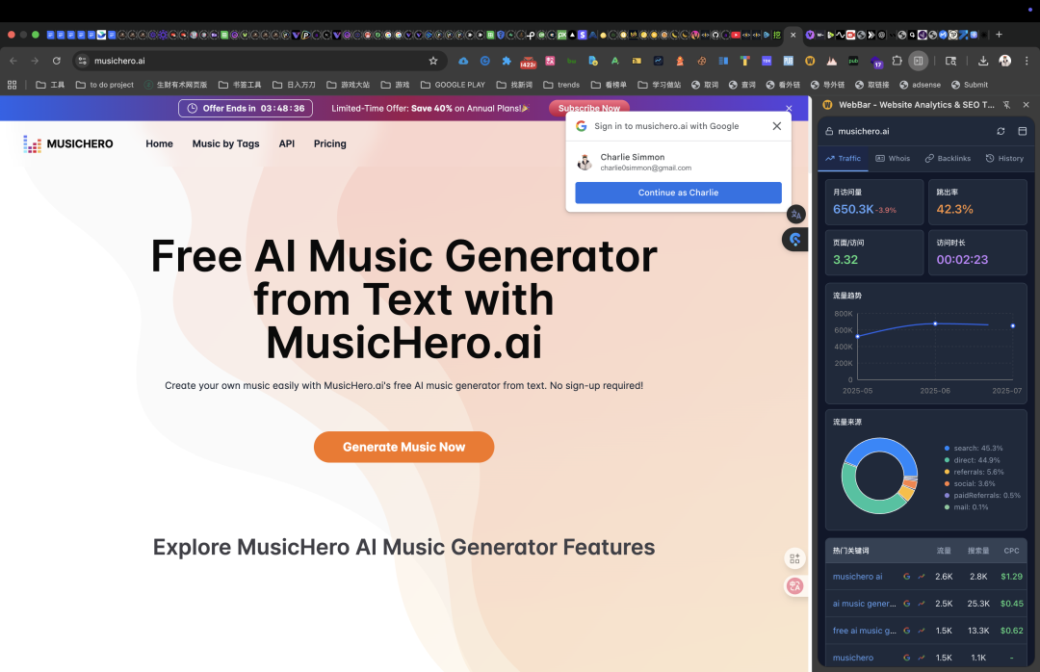Dismiss the limited-time offer banner
Image resolution: width=1040 pixels, height=672 pixels.
tap(789, 108)
